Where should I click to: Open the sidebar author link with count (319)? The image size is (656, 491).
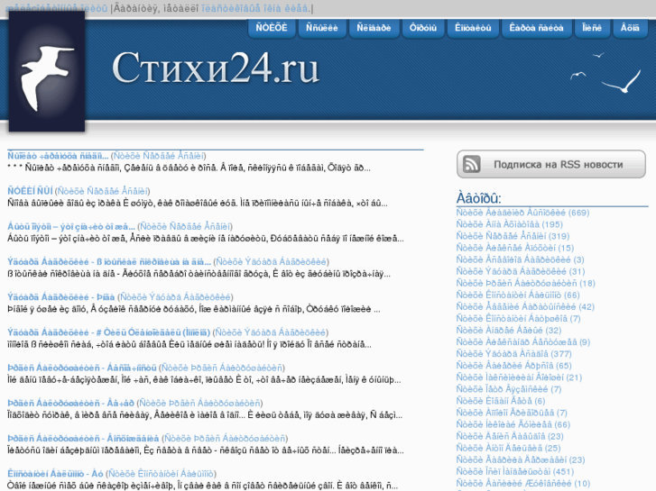pyautogui.click(x=513, y=236)
